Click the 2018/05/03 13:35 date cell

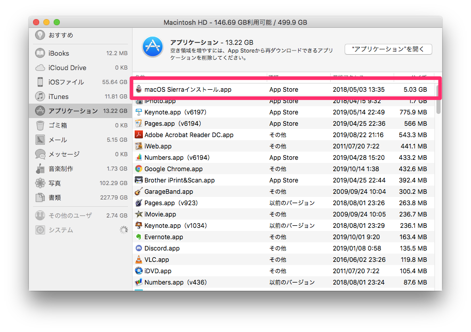[359, 90]
